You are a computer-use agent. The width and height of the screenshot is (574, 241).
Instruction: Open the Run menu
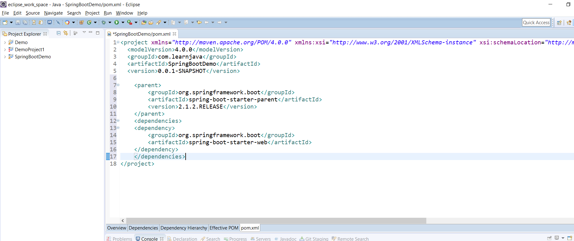pyautogui.click(x=108, y=13)
